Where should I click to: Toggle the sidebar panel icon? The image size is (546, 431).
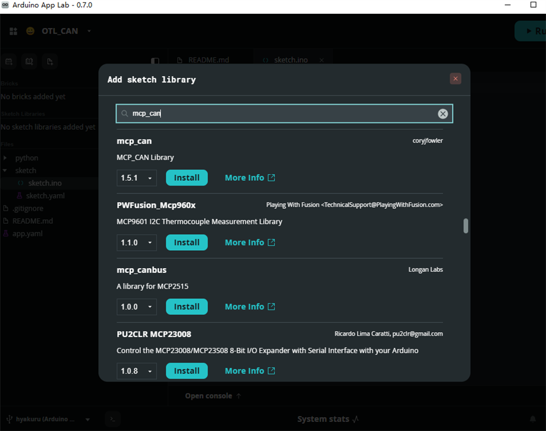(155, 61)
